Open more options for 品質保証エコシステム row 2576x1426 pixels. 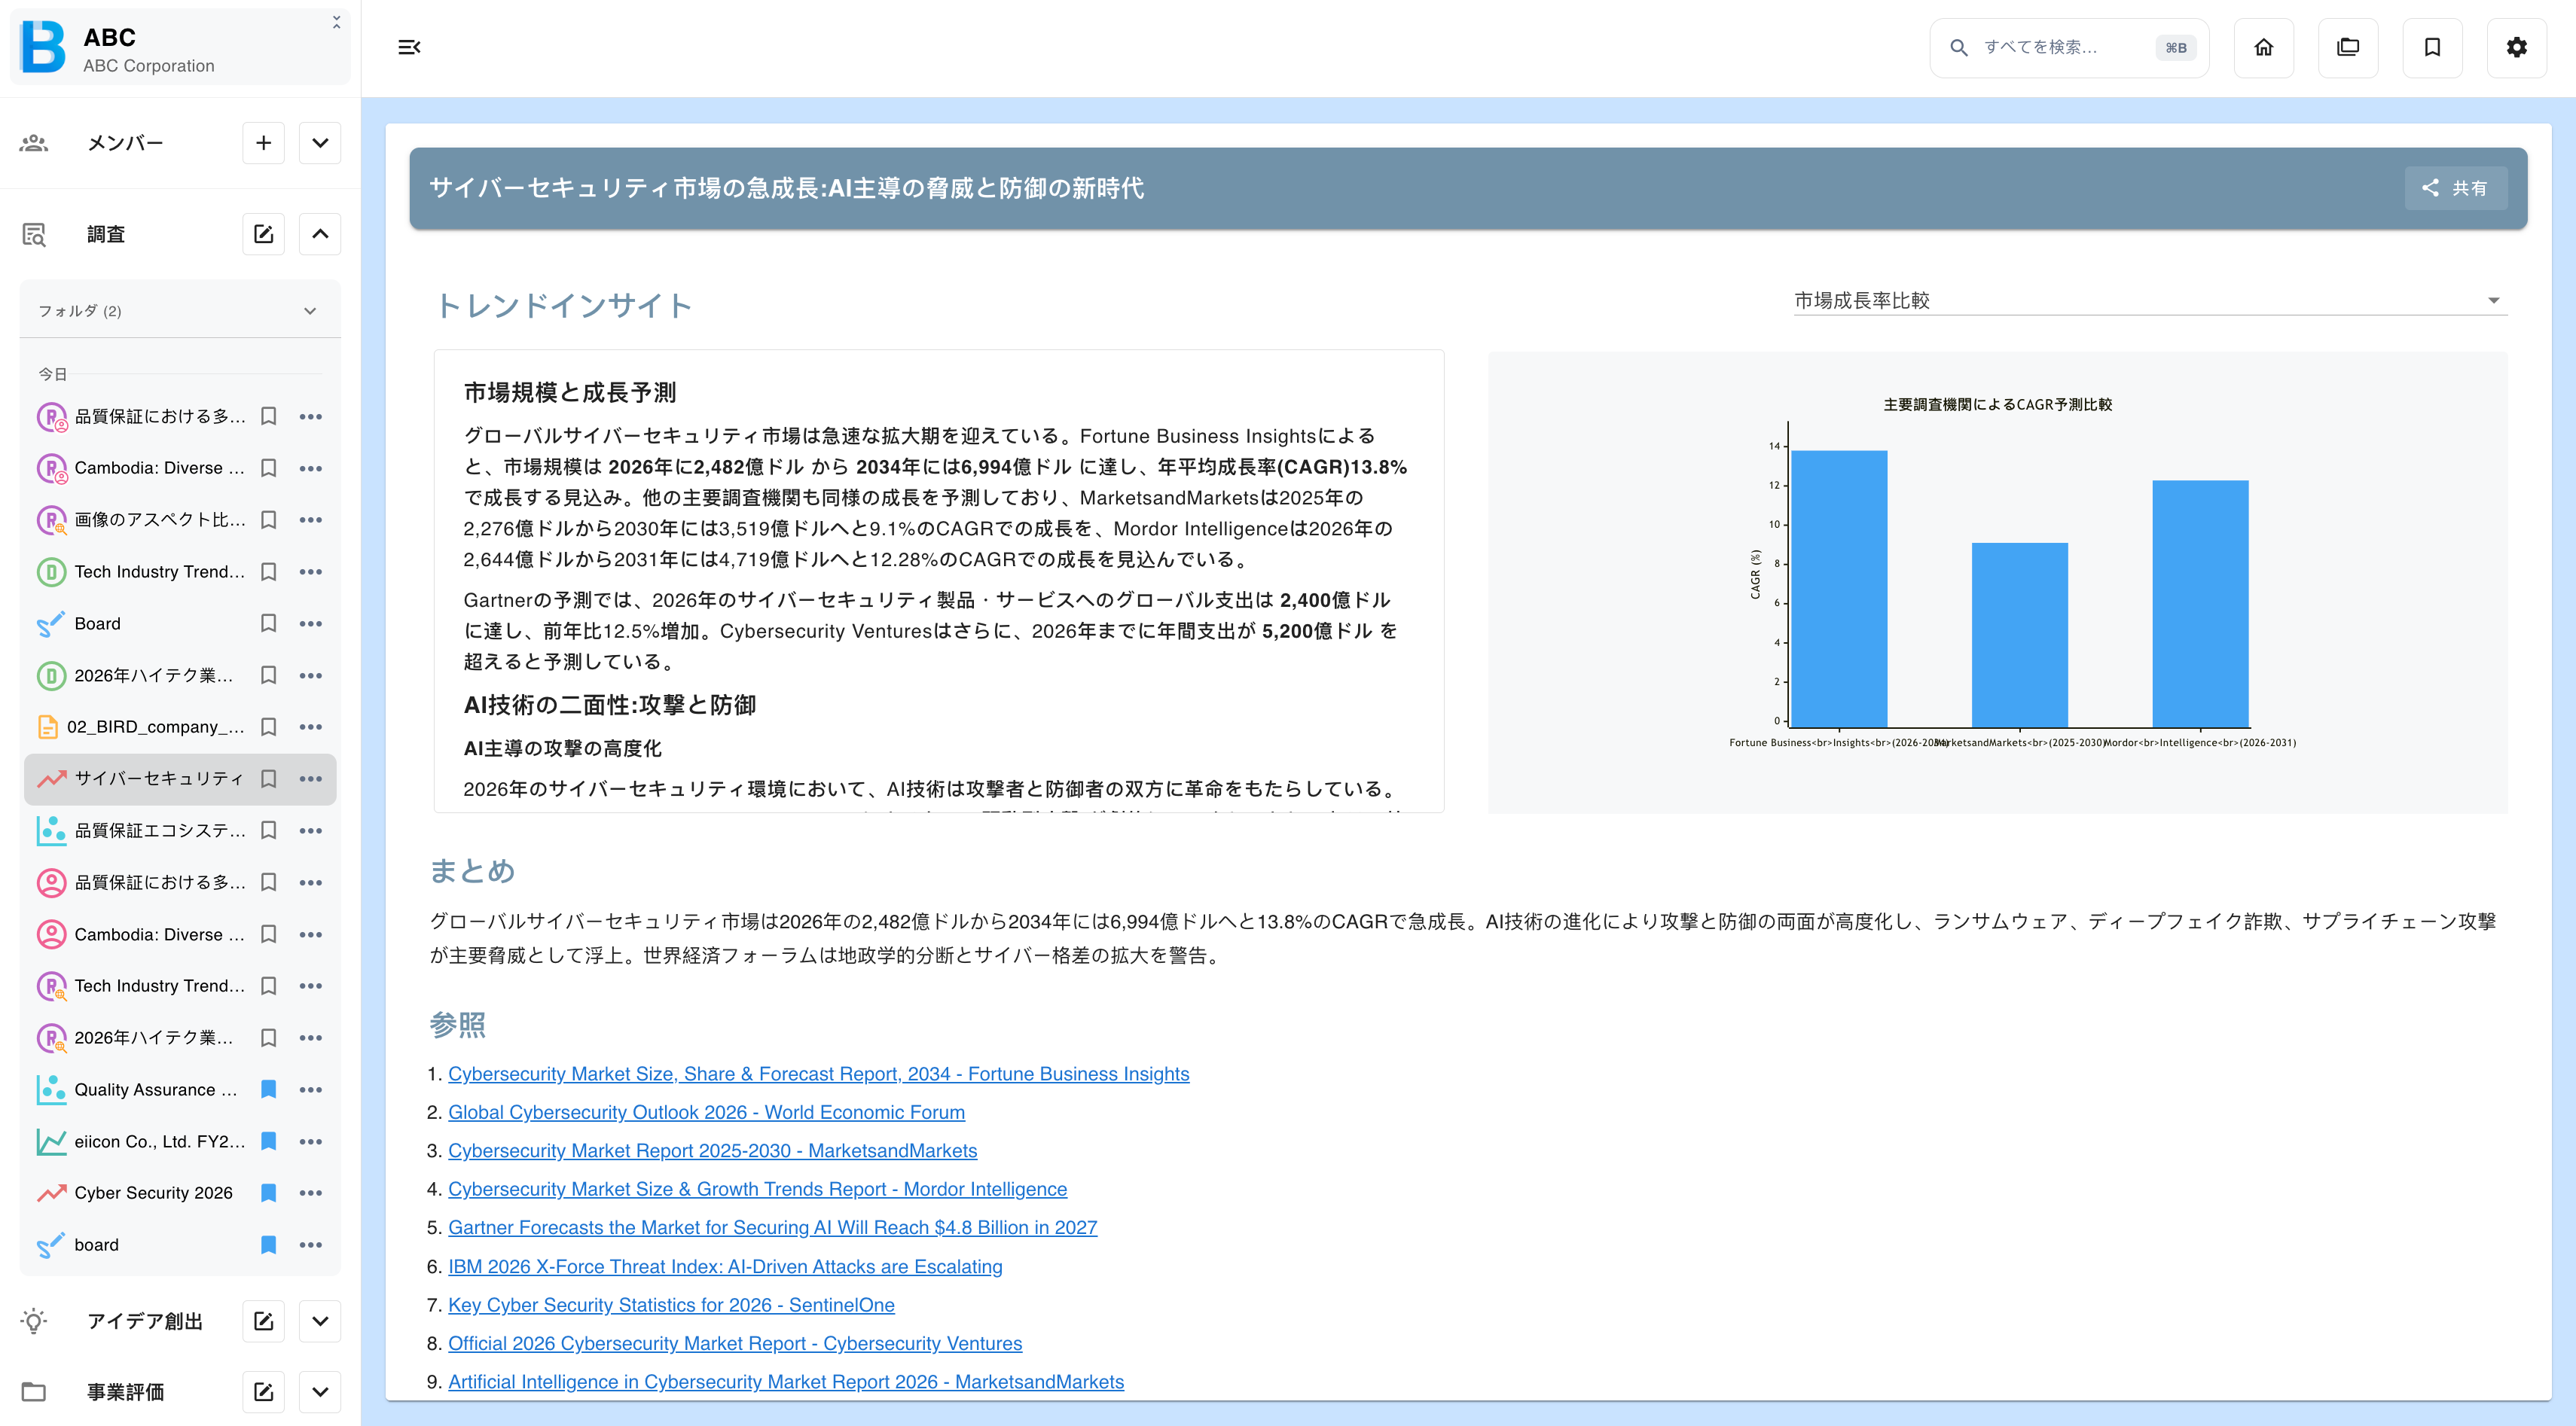pyautogui.click(x=311, y=830)
